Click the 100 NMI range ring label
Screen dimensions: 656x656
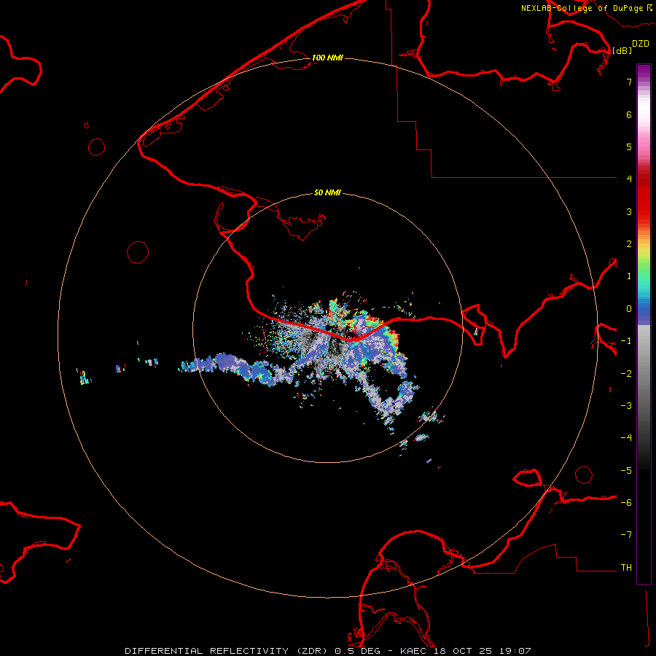(327, 58)
